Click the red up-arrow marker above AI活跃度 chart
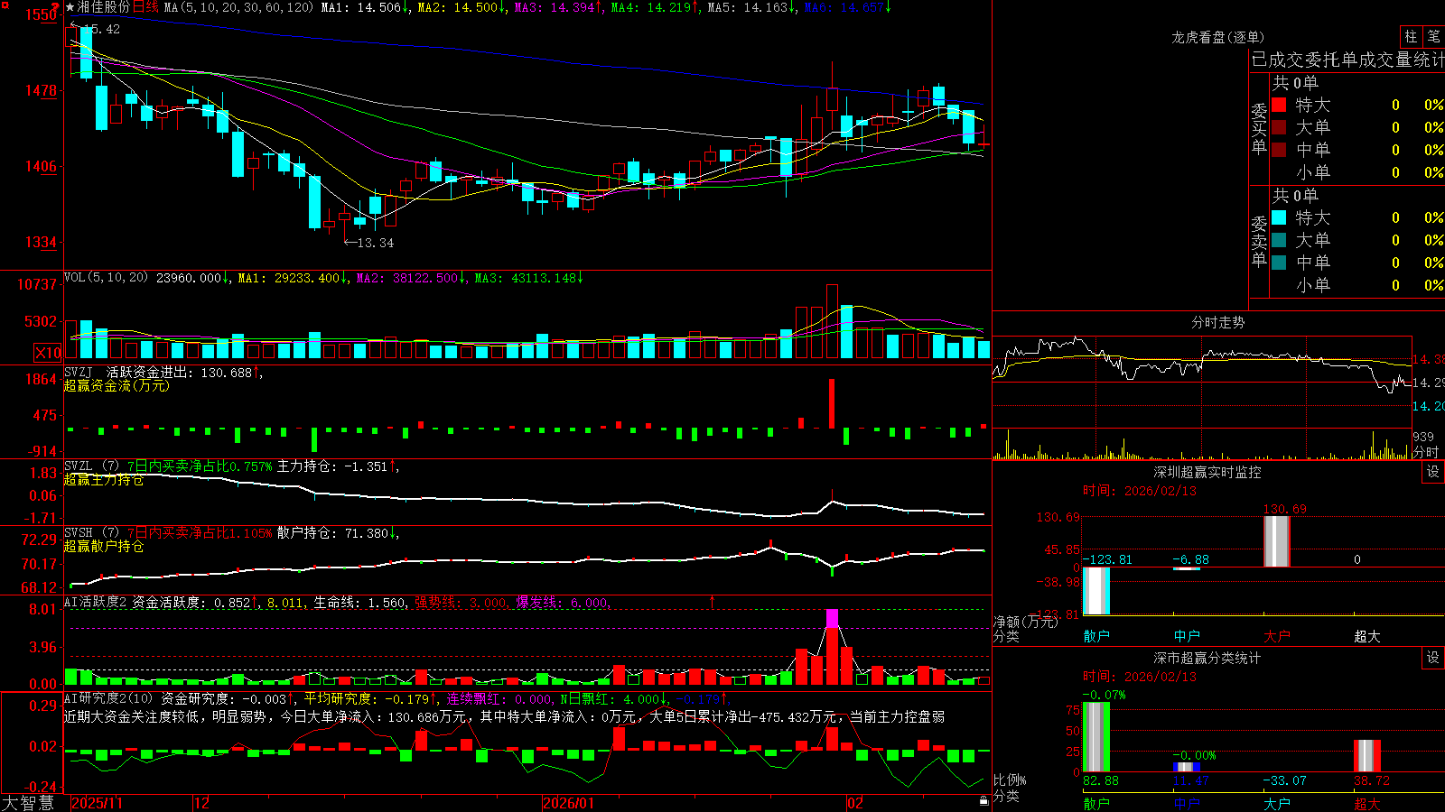This screenshot has height=812, width=1445. [712, 601]
